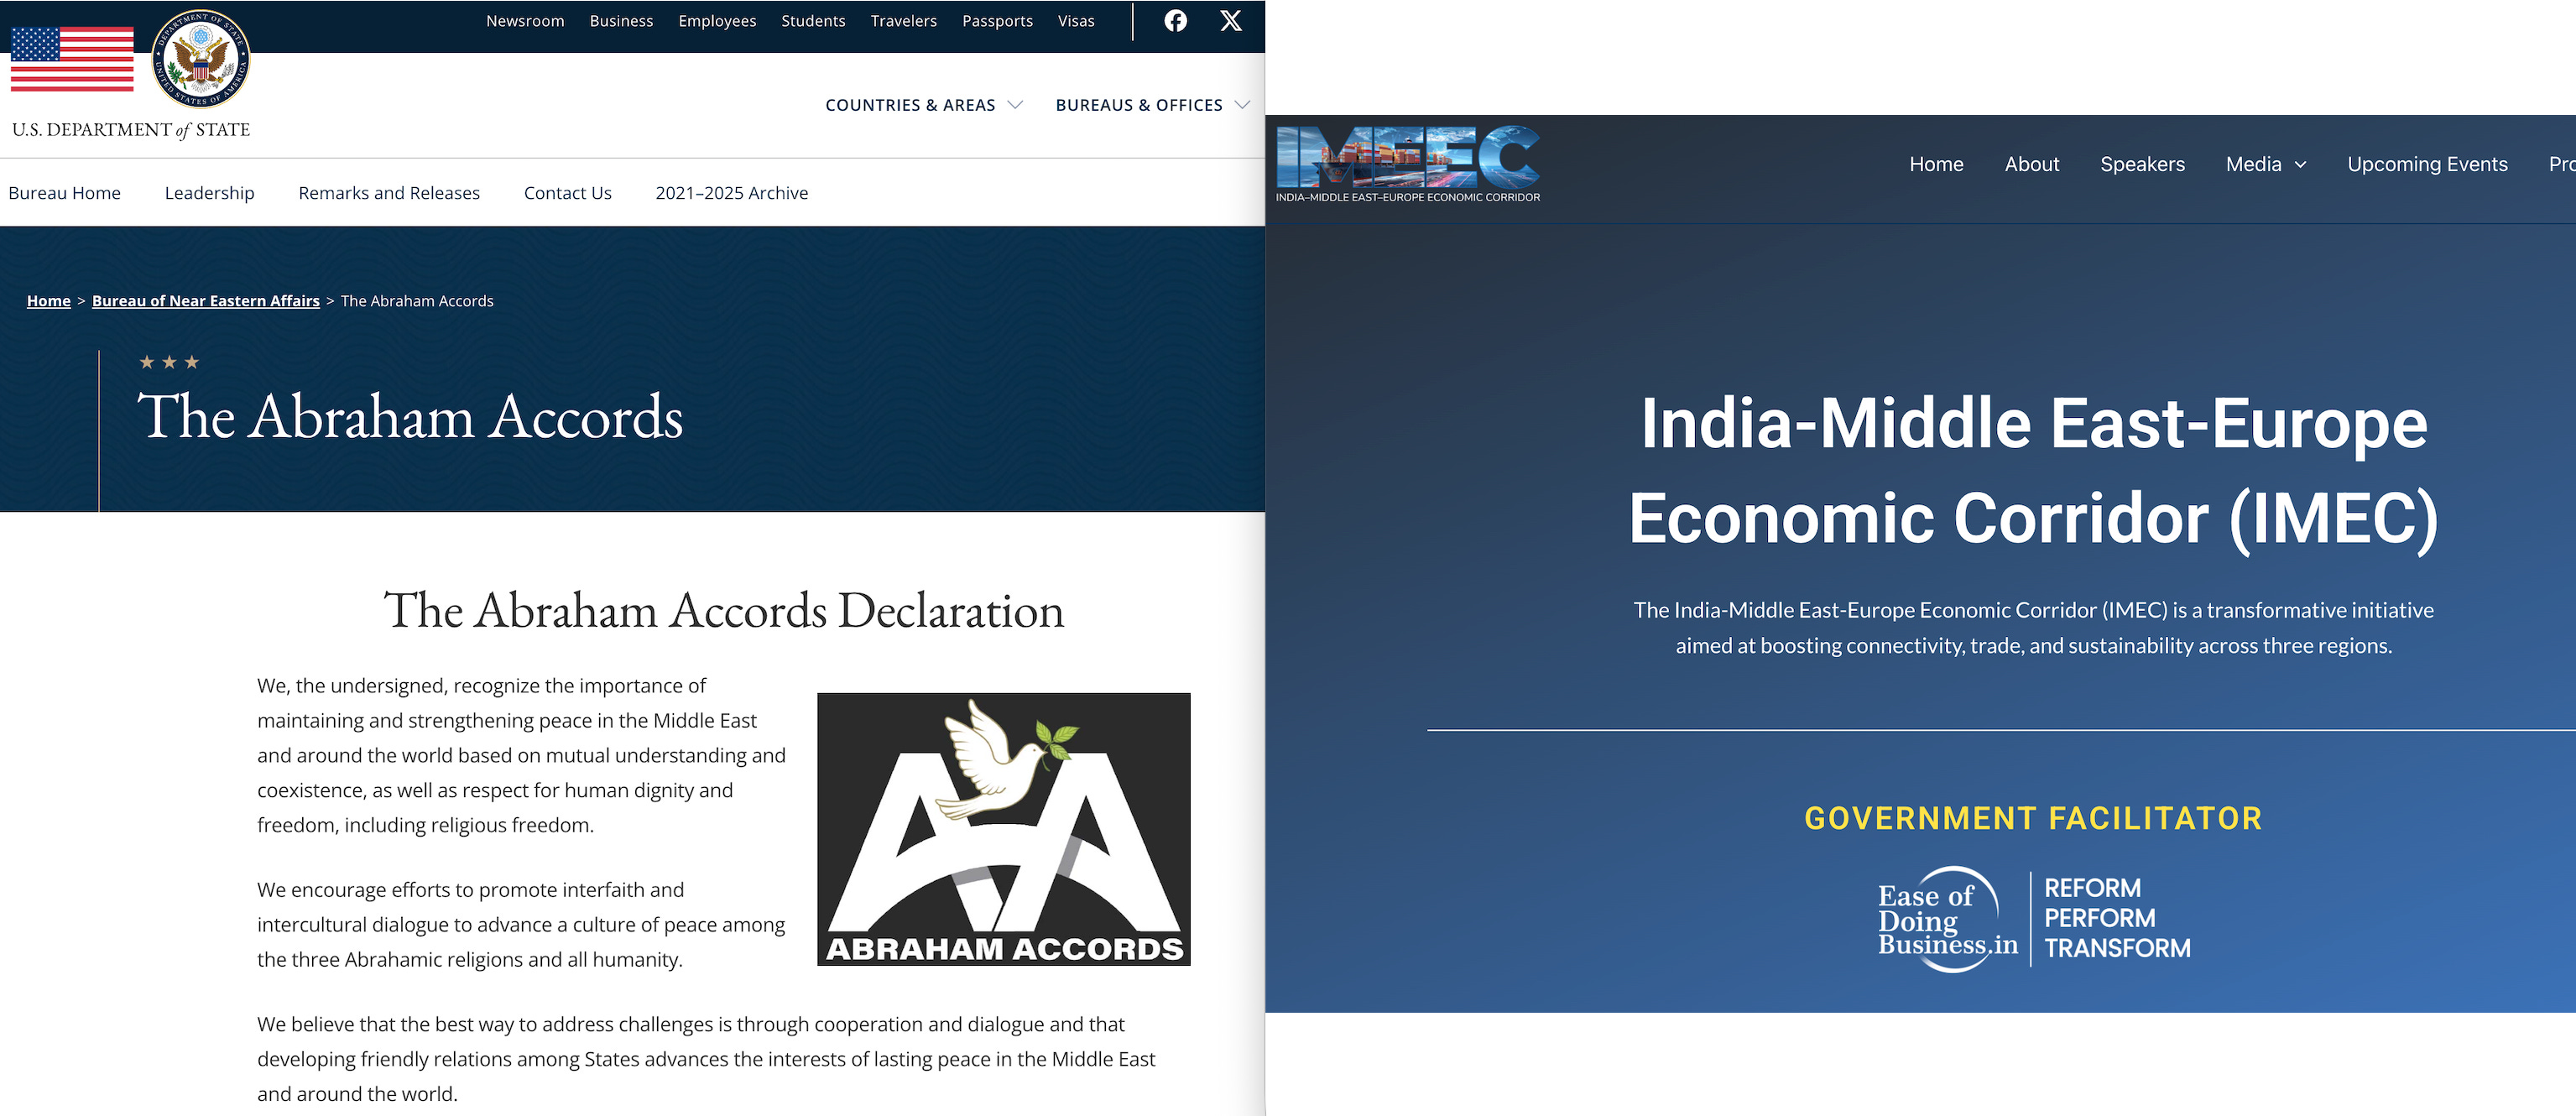Go to the Newsroom link

[x=525, y=21]
